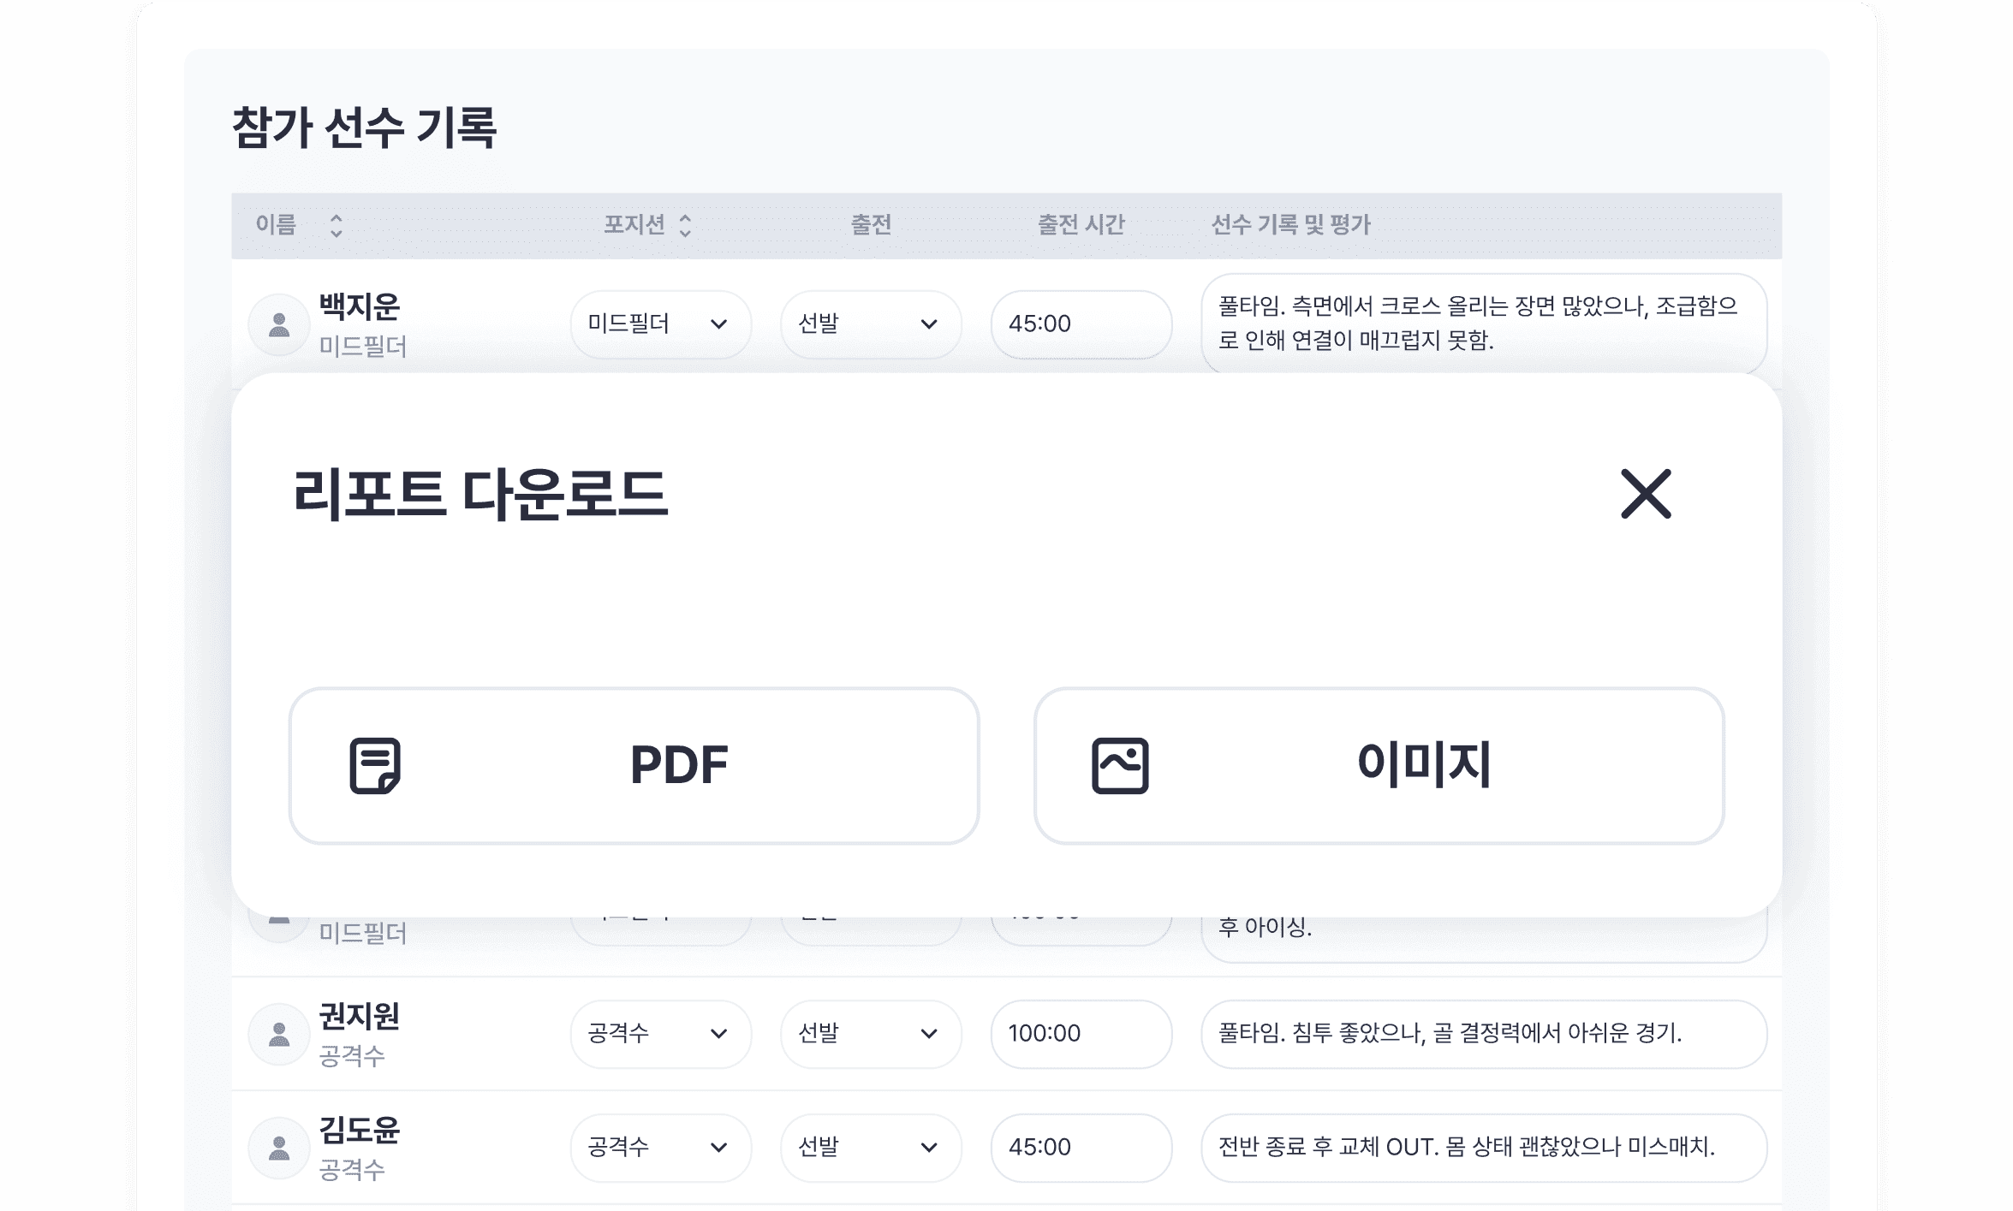Image resolution: width=2013 pixels, height=1211 pixels.
Task: Download the report as 이미지
Action: click(x=1379, y=765)
